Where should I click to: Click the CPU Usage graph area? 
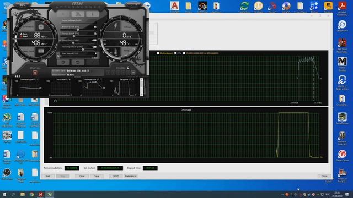(x=186, y=135)
